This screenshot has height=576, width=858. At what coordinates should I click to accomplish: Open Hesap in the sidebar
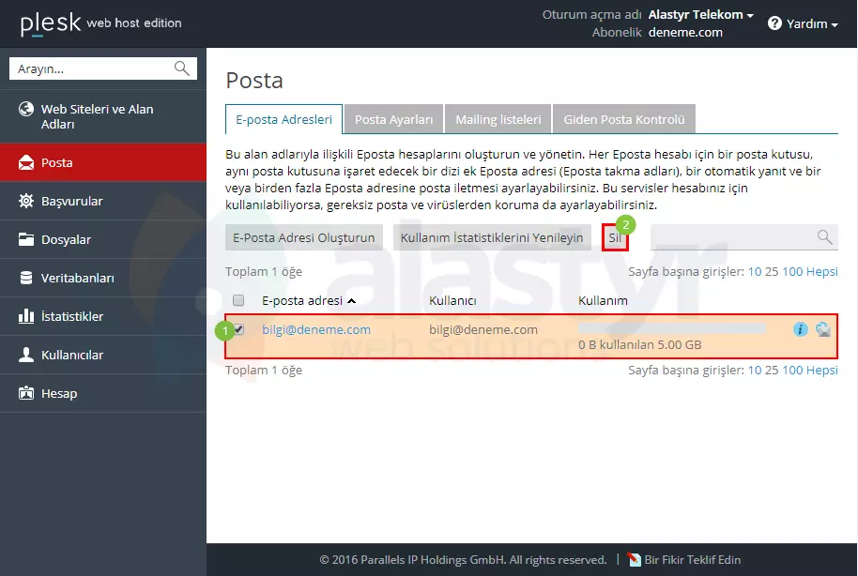(x=103, y=393)
